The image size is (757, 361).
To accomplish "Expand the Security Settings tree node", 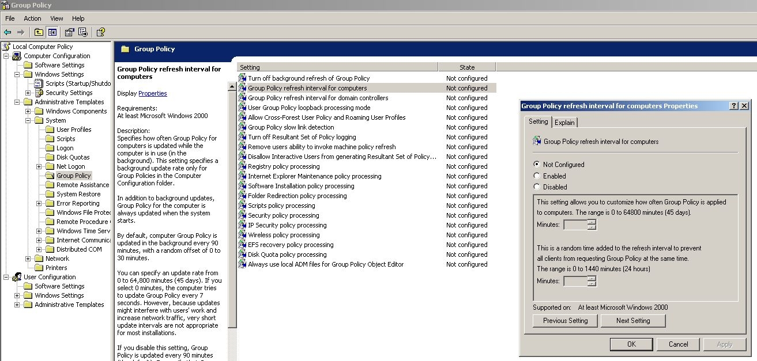I will [x=28, y=93].
